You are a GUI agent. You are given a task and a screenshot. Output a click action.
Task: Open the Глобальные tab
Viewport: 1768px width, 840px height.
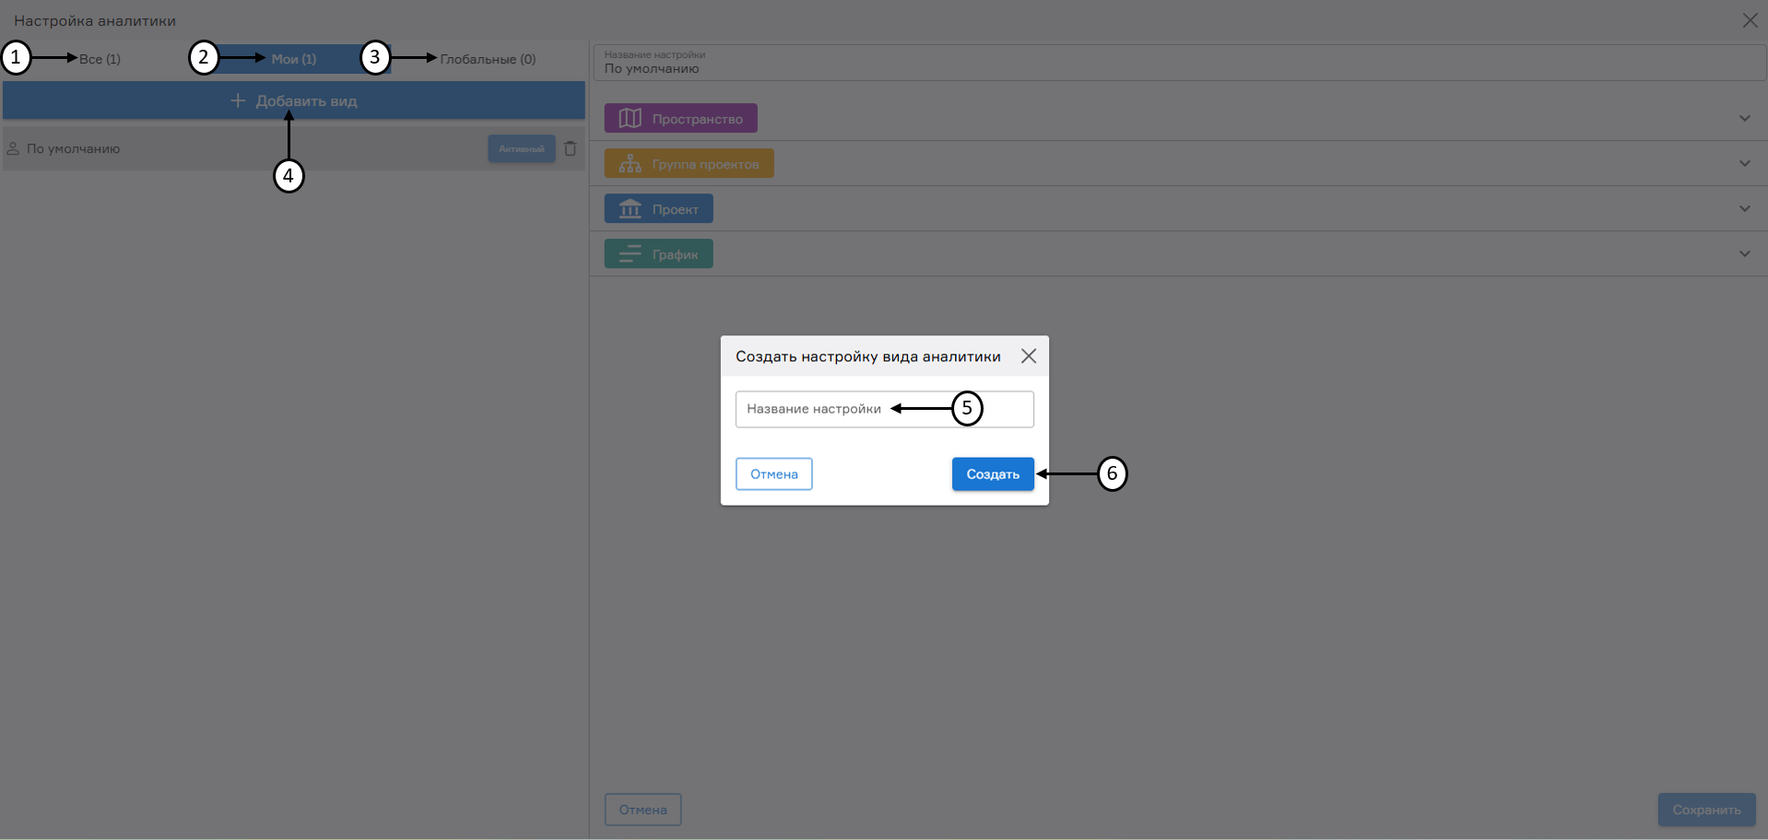click(488, 59)
